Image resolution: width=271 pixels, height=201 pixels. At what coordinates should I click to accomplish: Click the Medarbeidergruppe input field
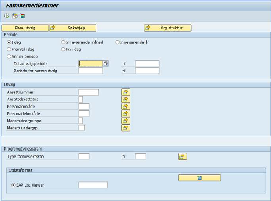(x=81, y=121)
